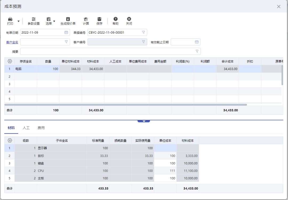Click 生成报价单 to generate quotation
Image resolution: width=288 pixels, height=200 pixels.
[68, 19]
